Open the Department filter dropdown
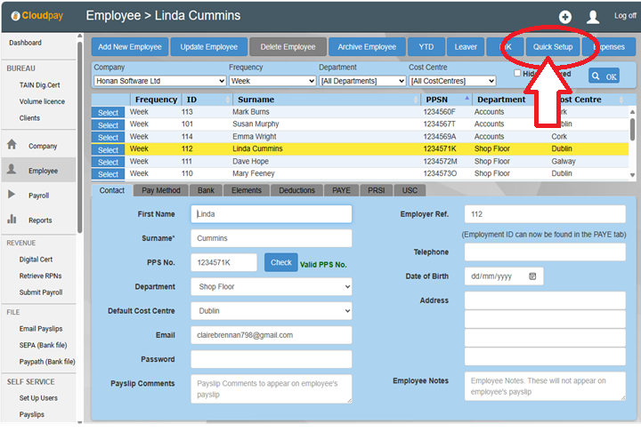The width and height of the screenshot is (641, 440). [x=361, y=81]
